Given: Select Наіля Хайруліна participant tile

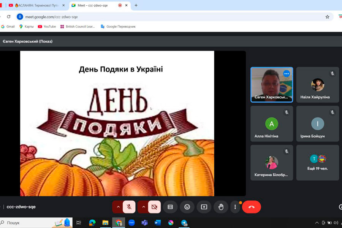Looking at the screenshot, I should click(x=318, y=85).
